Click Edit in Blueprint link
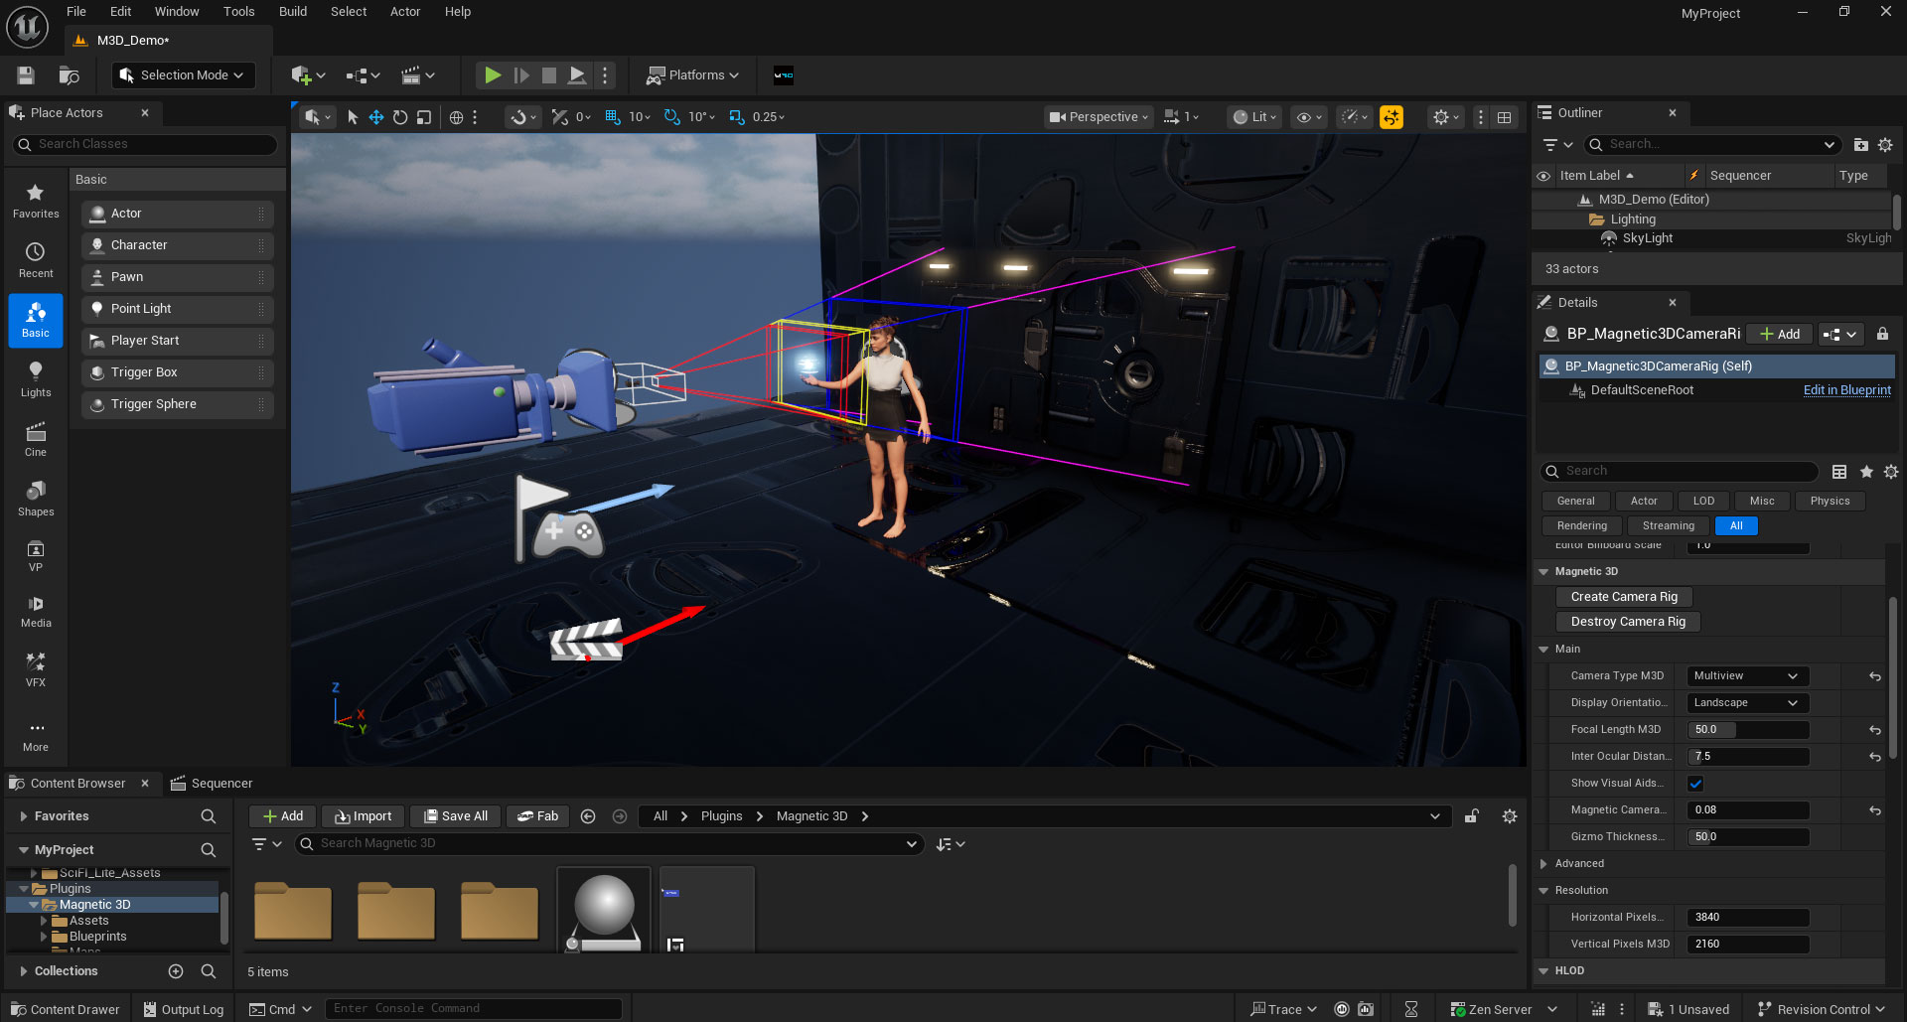This screenshot has width=1907, height=1022. click(x=1846, y=390)
